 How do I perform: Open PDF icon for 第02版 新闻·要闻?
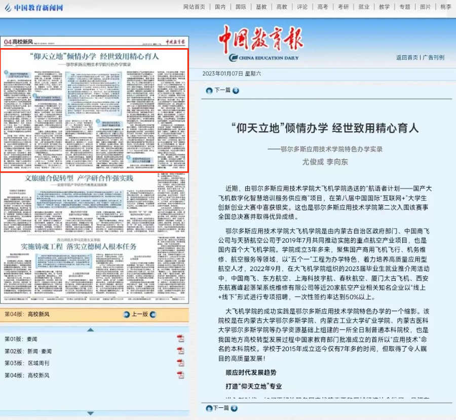point(180,351)
